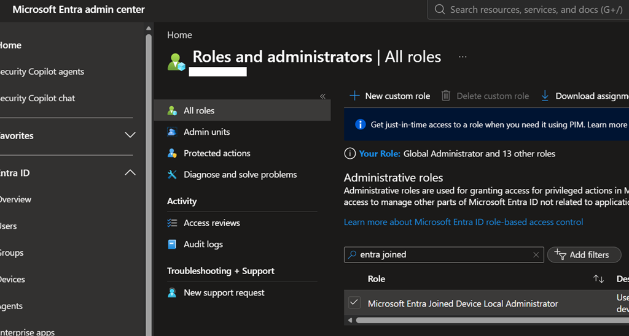Uncheck Microsoft Entra Joined Device Local Administrator checkbox
Viewport: 629px width, 336px height.
(x=354, y=302)
